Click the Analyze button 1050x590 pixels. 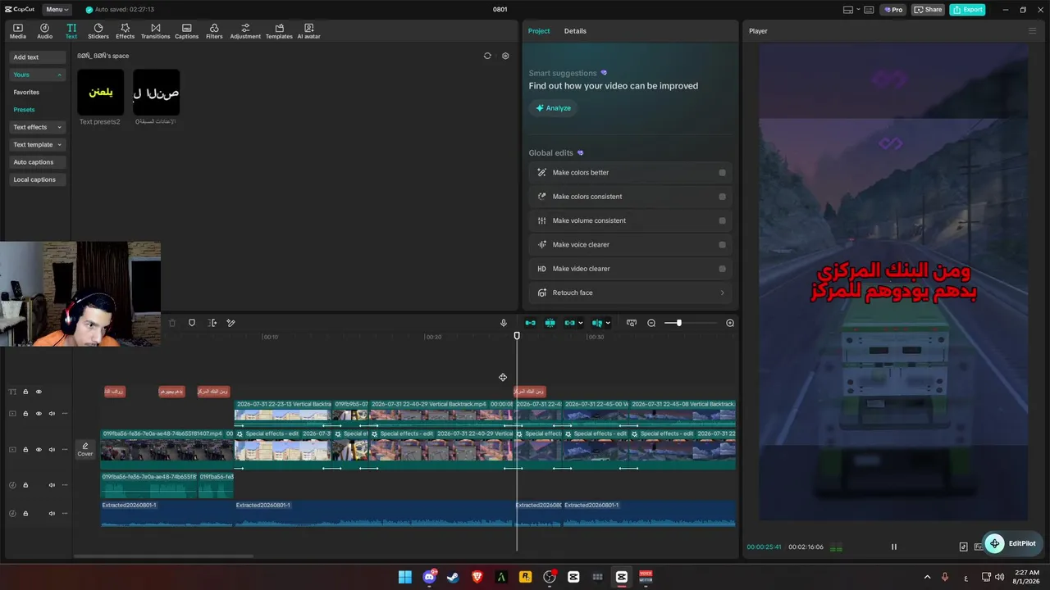pos(553,108)
